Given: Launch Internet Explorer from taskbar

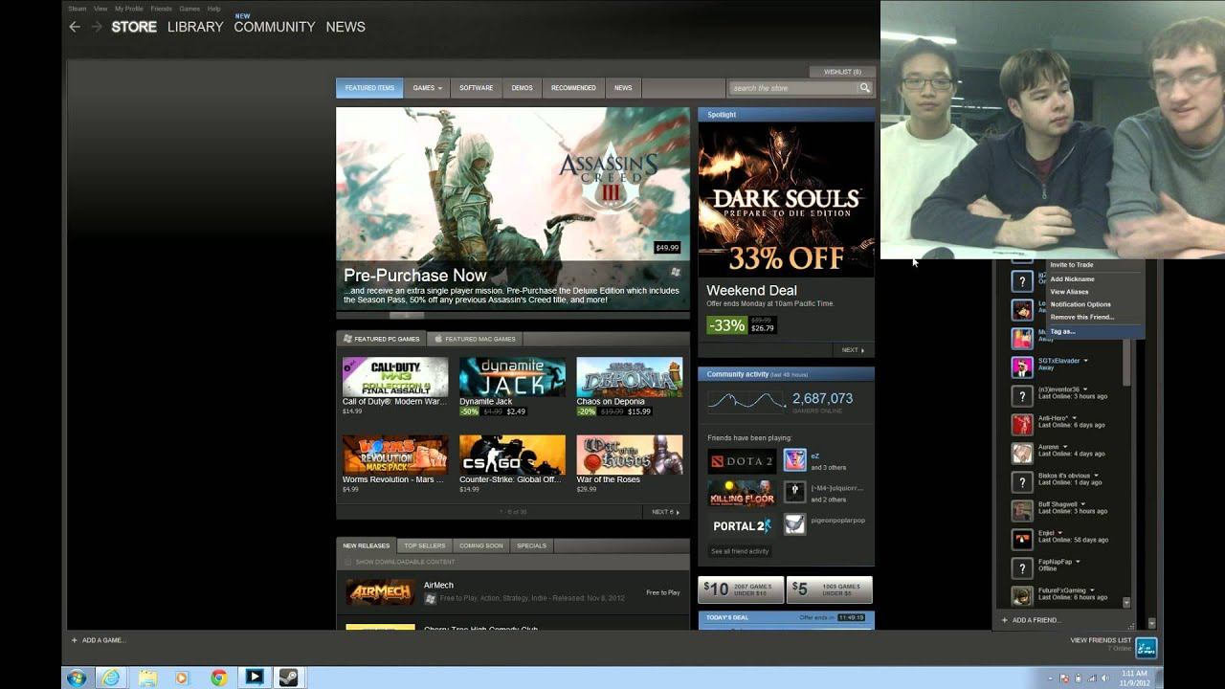Looking at the screenshot, I should tap(112, 678).
